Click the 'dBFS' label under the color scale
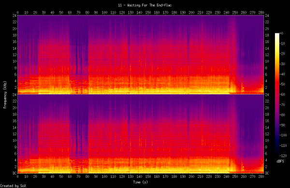Image resolution: width=290 pixels, height=188 pixels. point(280,161)
